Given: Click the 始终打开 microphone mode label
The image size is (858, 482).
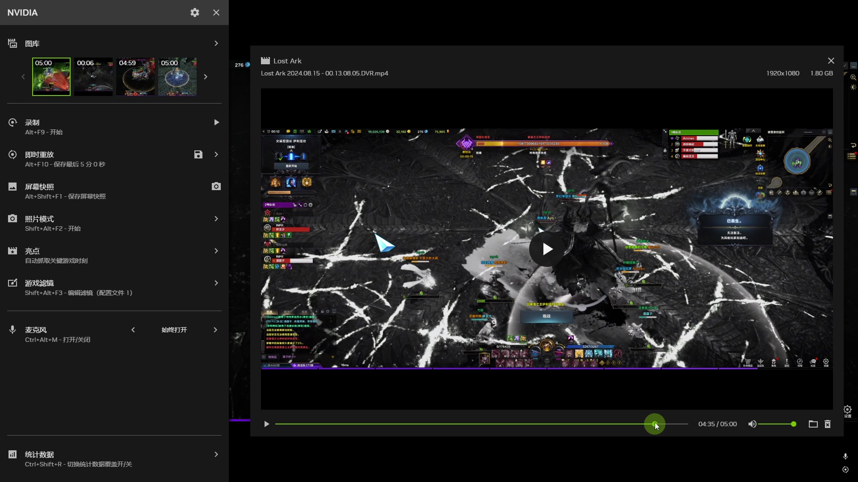Looking at the screenshot, I should click(x=174, y=330).
